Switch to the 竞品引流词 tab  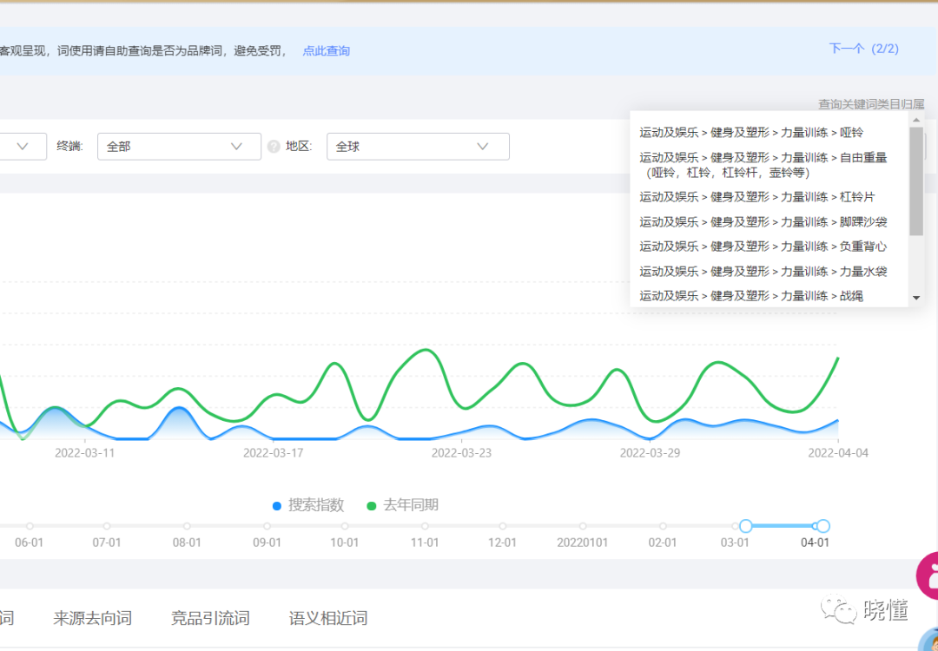pos(210,618)
